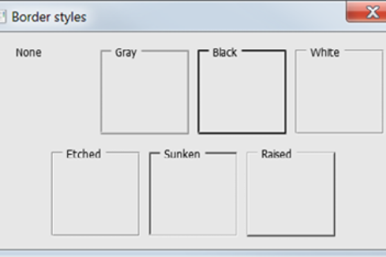
Task: Click the 'Border styles' title text
Action: [x=49, y=17]
